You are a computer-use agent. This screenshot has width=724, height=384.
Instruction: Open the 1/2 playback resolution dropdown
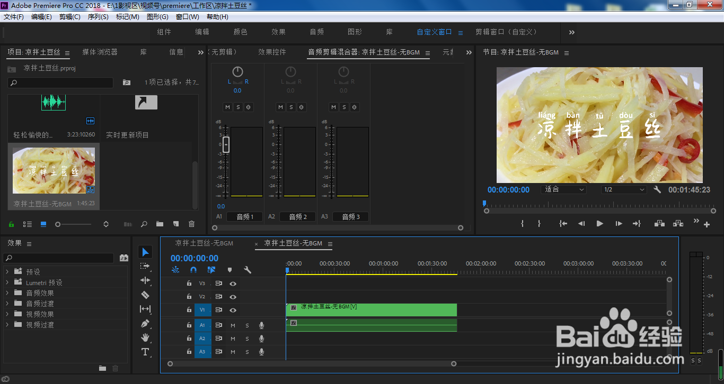(x=624, y=189)
